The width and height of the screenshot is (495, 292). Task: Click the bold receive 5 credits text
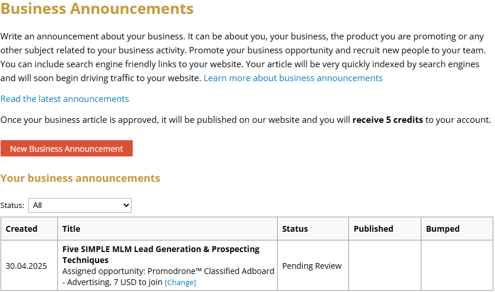(387, 120)
